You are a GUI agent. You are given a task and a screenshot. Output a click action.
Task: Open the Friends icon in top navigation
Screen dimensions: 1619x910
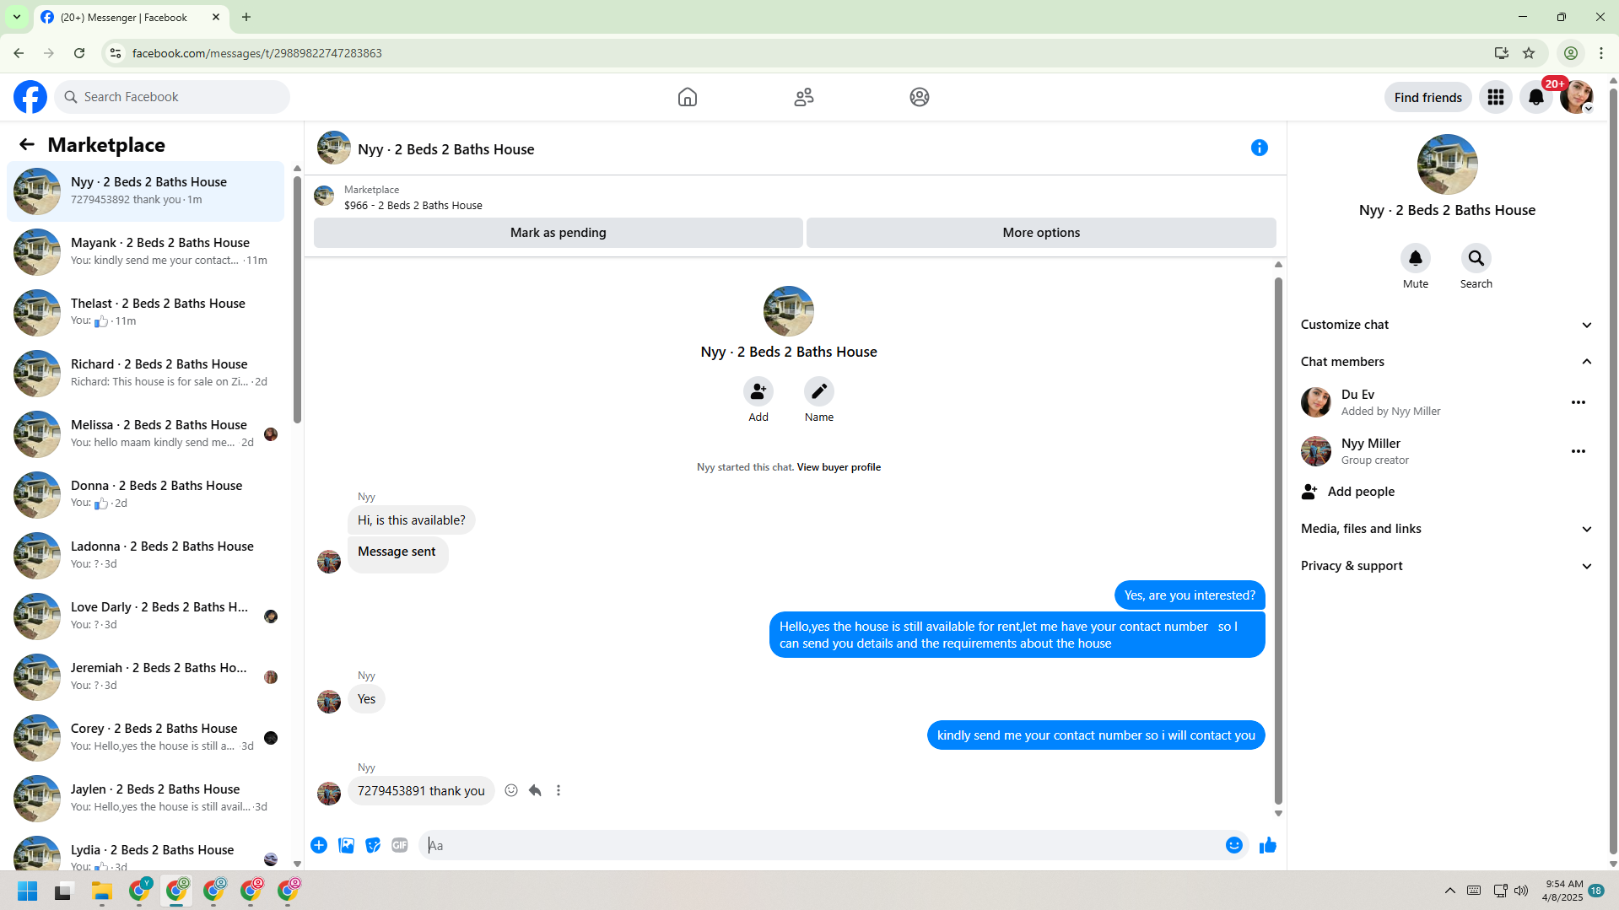coord(804,97)
